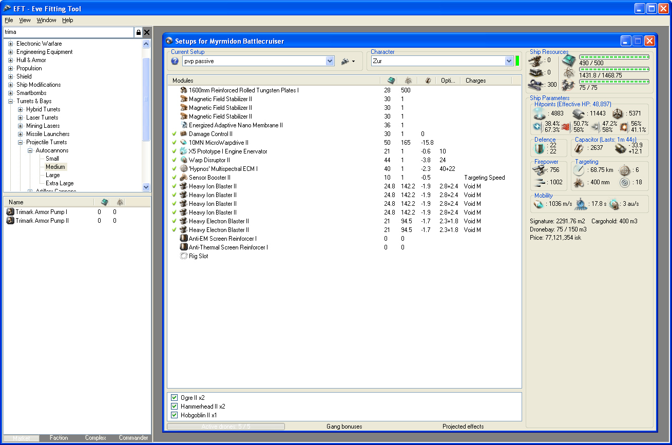
Task: Click the lock icon beside the search box
Action: point(138,32)
